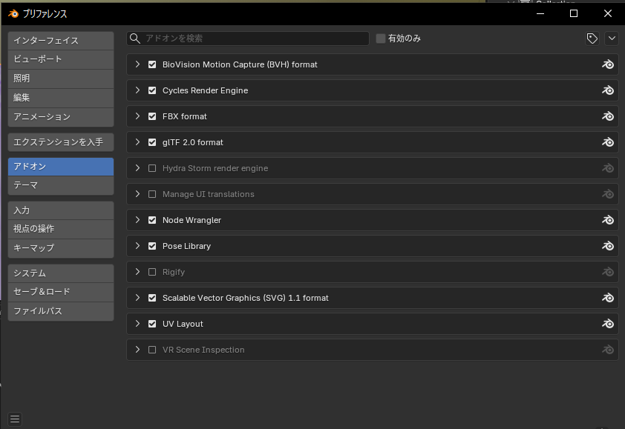Click the hamburger preferences menu icon
The height and width of the screenshot is (429, 625).
tap(15, 419)
